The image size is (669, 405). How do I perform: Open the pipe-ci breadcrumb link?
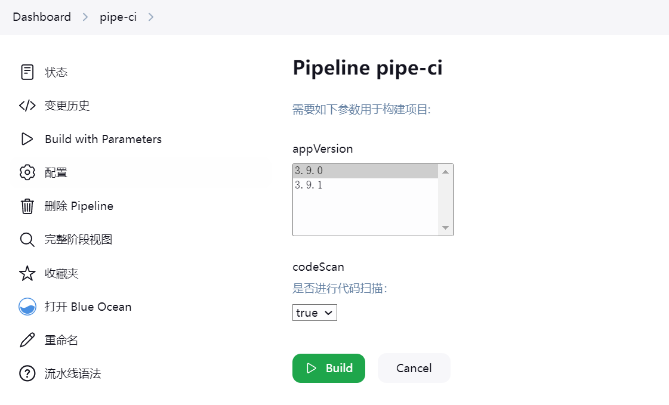click(x=118, y=17)
